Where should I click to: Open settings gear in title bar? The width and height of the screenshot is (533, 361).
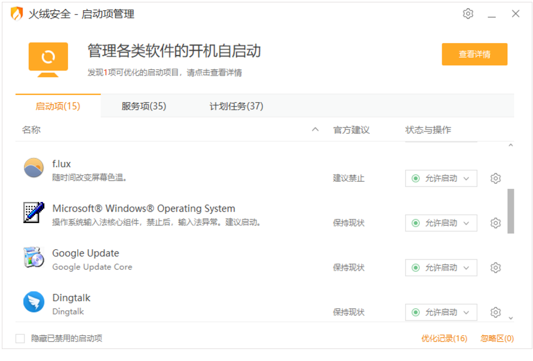[x=468, y=14]
